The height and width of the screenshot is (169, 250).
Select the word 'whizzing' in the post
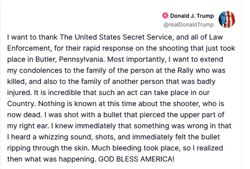[x=53, y=137]
